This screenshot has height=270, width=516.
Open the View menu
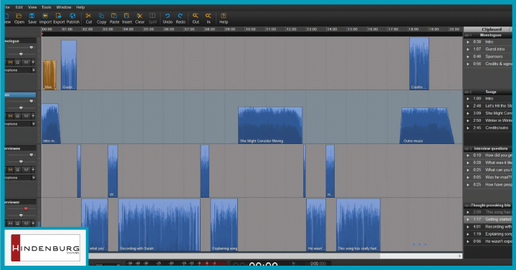32,7
